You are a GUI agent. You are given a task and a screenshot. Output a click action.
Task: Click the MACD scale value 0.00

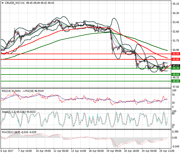[175, 138]
